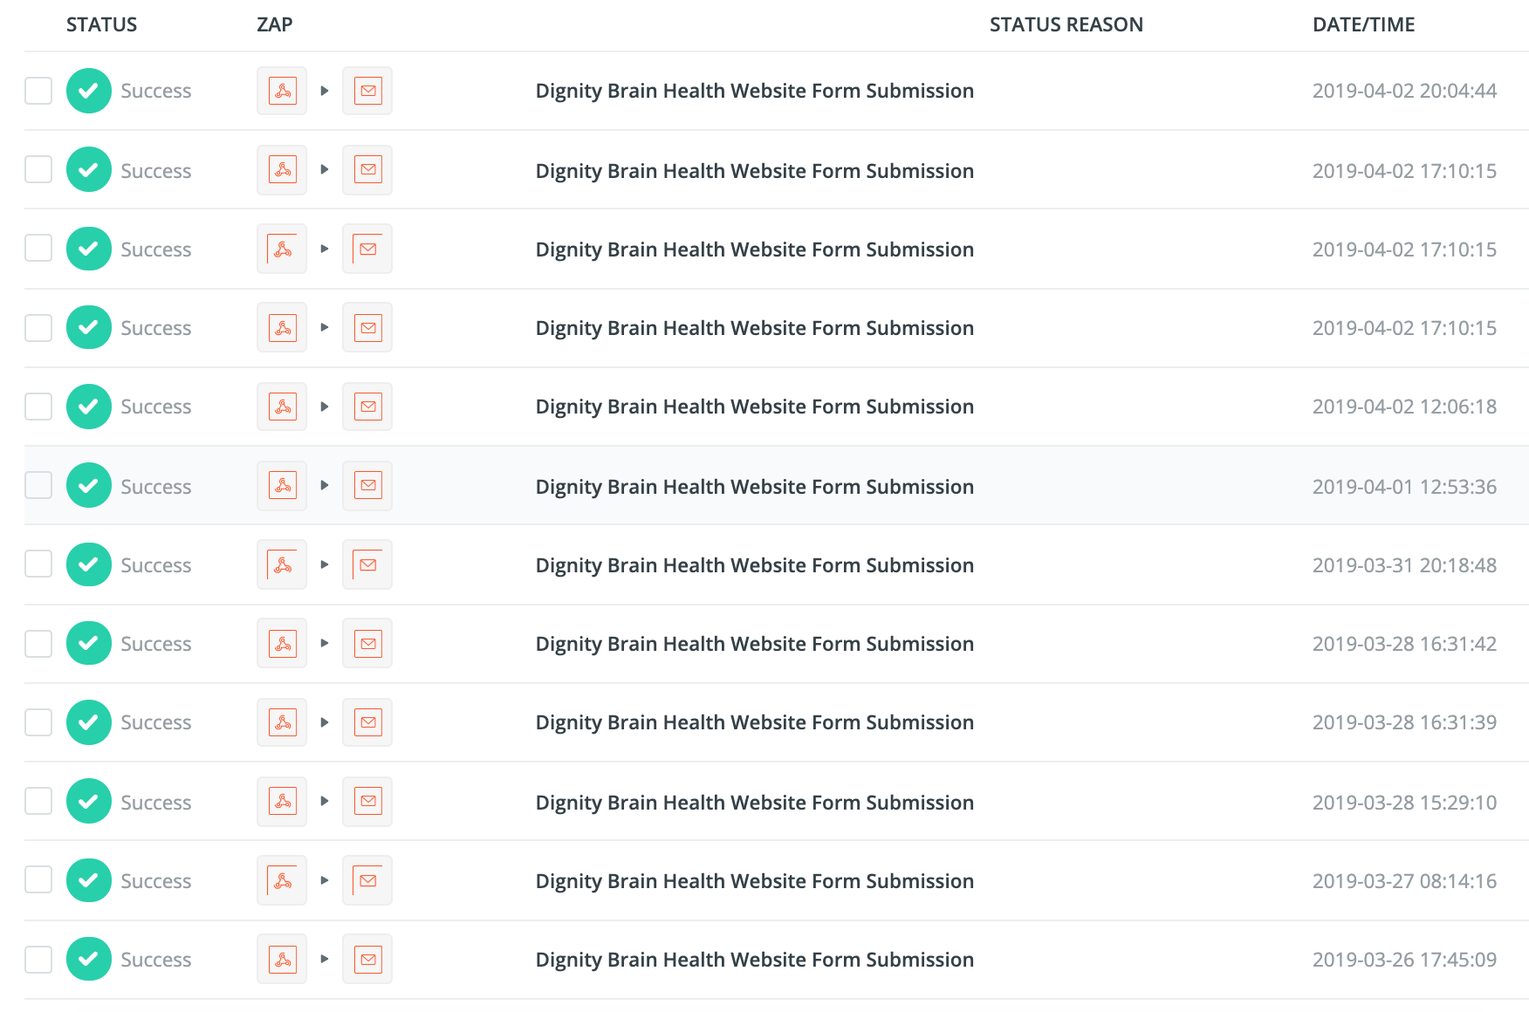Select checkbox for 2019-04-02 12:06:18 task
This screenshot has height=1012, width=1529.
[x=38, y=407]
